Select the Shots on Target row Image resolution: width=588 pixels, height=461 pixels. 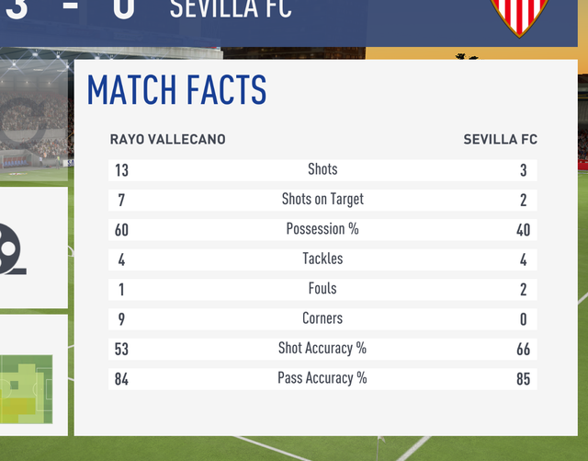click(322, 199)
